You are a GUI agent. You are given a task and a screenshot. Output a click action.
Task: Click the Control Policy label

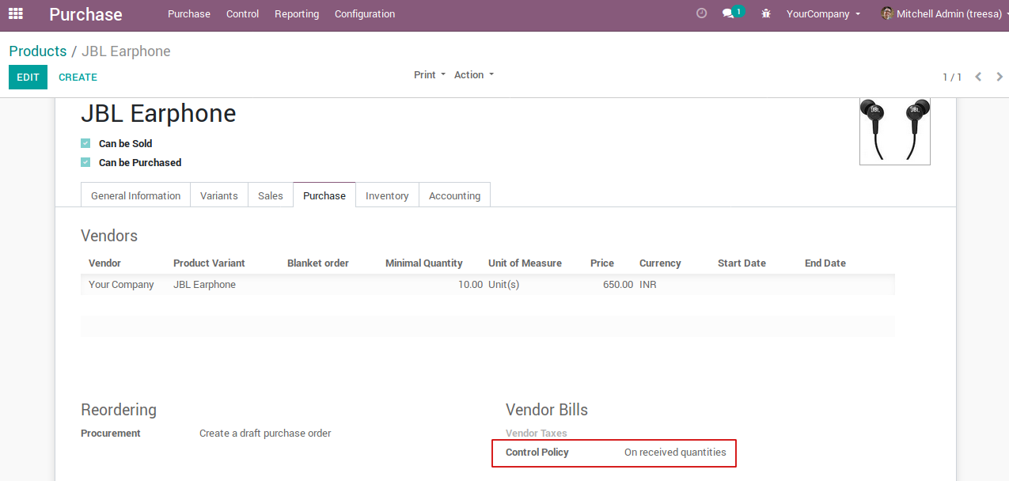click(537, 453)
